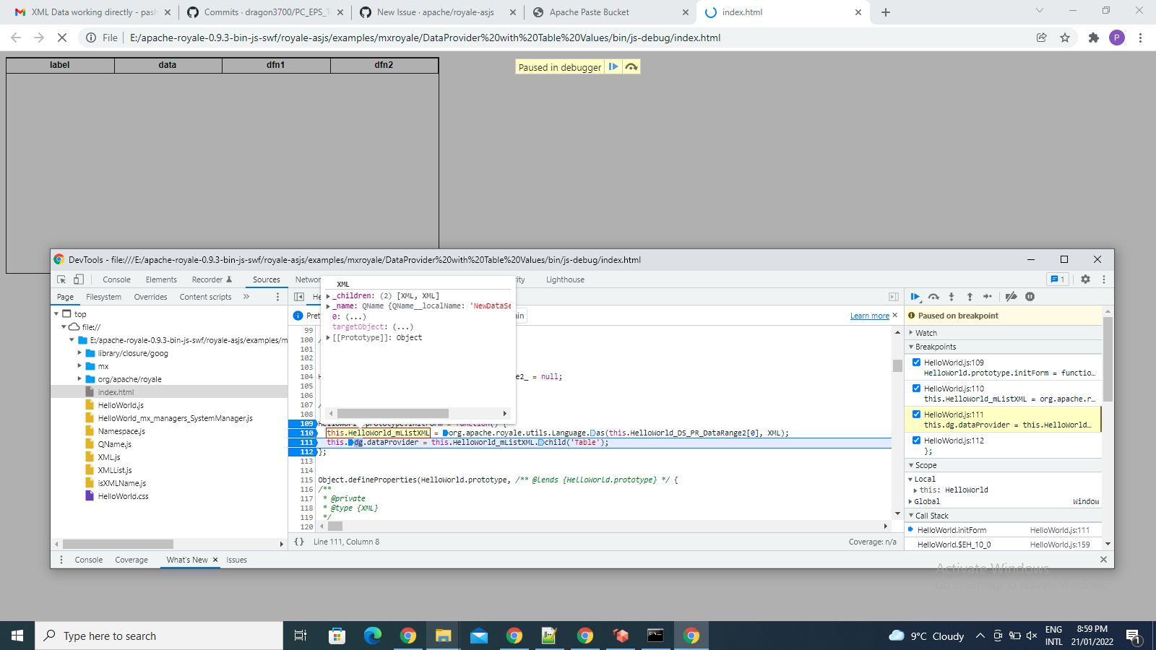Open DevTools customize three-dot menu
Screen dimensions: 1156x650
pos(1104,279)
